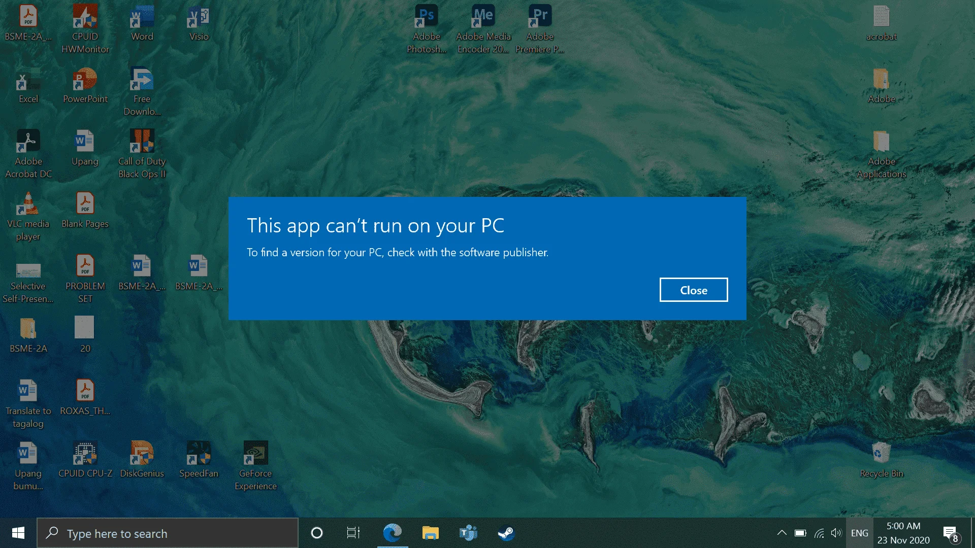Select the Visio desktop shortcut

click(x=199, y=23)
